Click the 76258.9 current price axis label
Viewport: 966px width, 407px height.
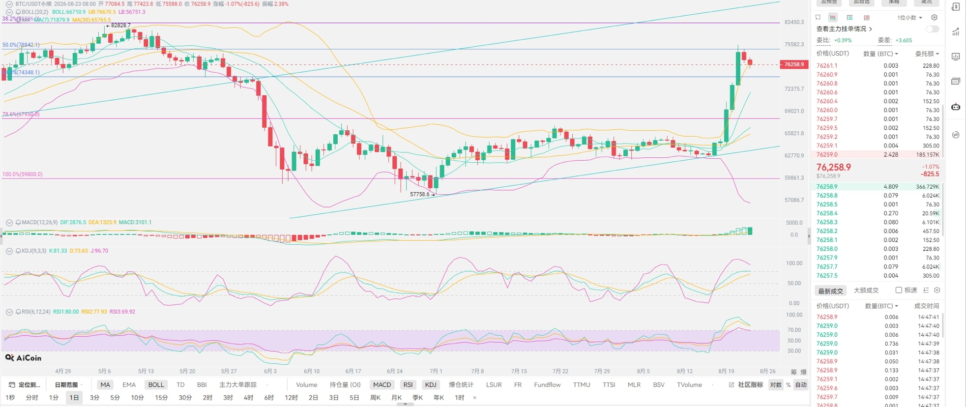[794, 64]
